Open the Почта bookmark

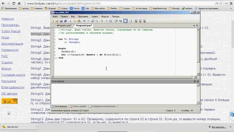coord(75,8)
